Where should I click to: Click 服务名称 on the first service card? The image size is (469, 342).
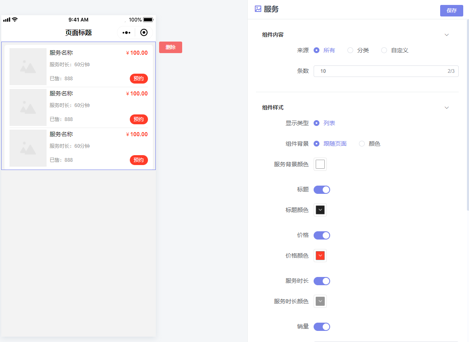point(61,53)
